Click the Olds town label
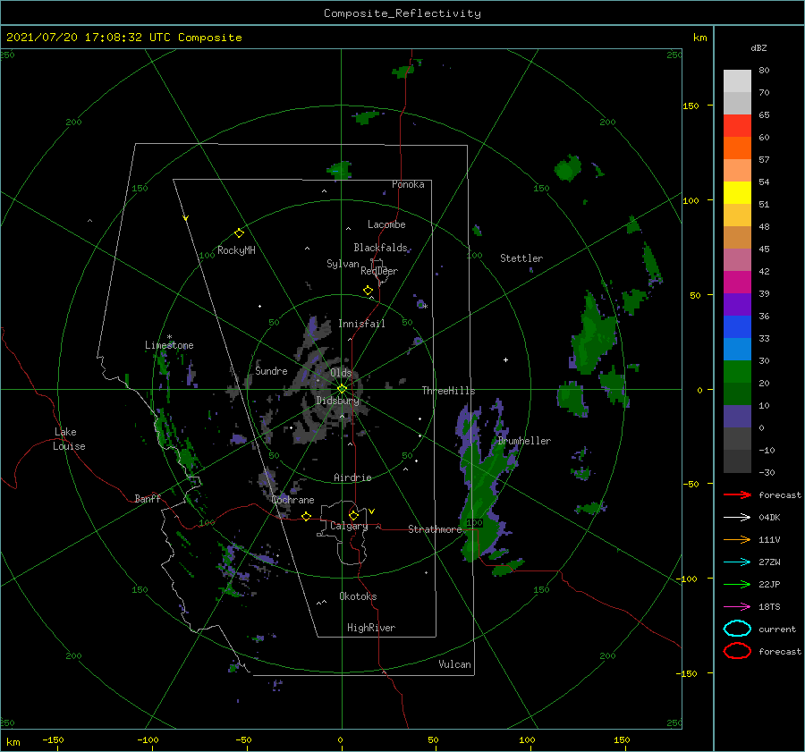This screenshot has height=752, width=805. coord(341,373)
